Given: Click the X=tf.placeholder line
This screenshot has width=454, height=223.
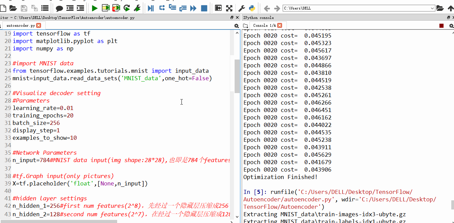Looking at the screenshot, I should click(80, 183).
